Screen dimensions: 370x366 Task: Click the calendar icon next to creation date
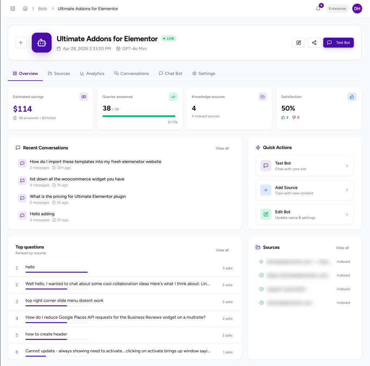59,48
